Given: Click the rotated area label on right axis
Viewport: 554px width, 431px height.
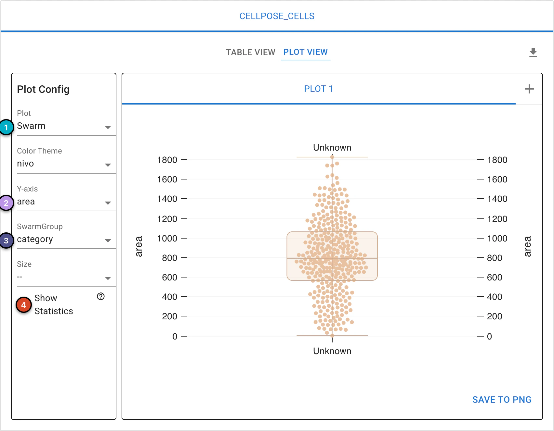Looking at the screenshot, I should [x=528, y=246].
